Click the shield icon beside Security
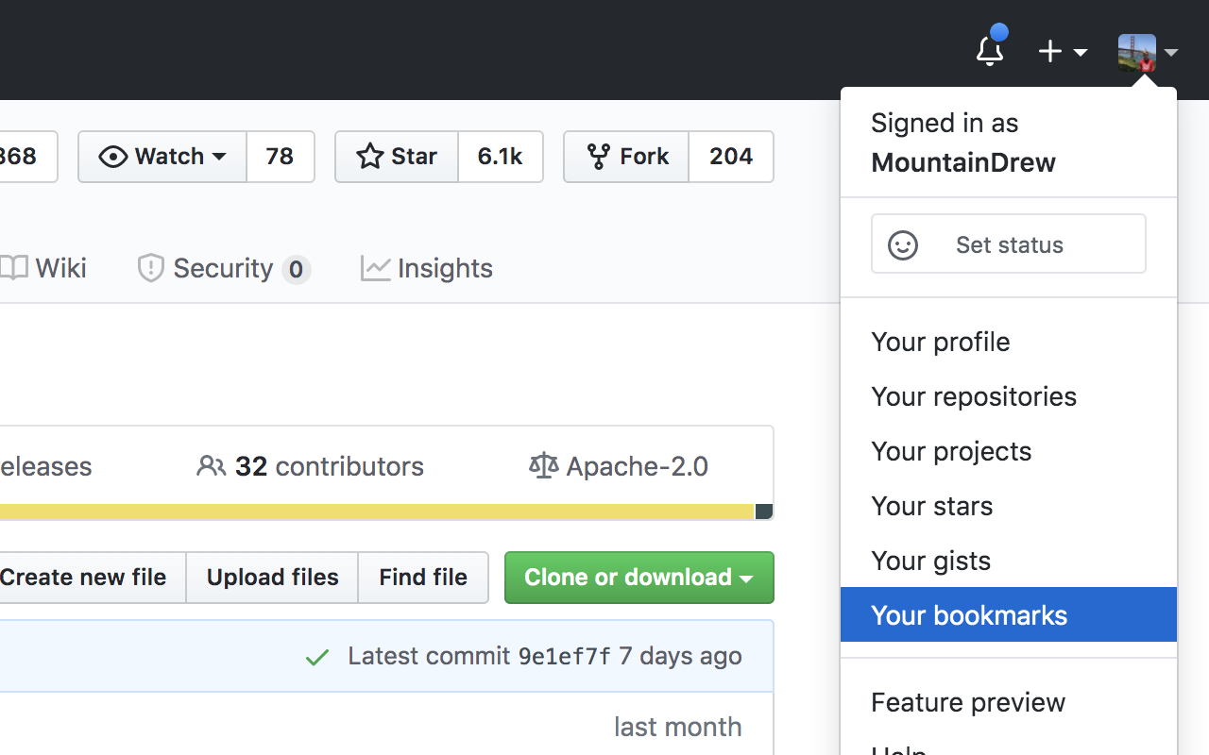 click(x=150, y=268)
